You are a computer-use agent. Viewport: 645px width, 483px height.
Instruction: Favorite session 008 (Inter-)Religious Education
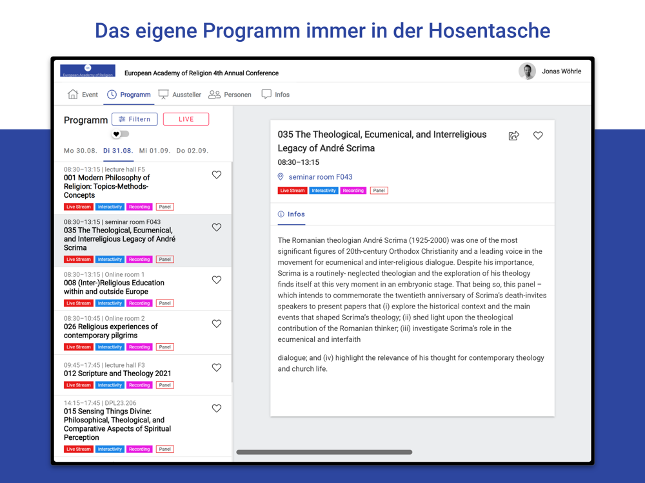coord(217,280)
